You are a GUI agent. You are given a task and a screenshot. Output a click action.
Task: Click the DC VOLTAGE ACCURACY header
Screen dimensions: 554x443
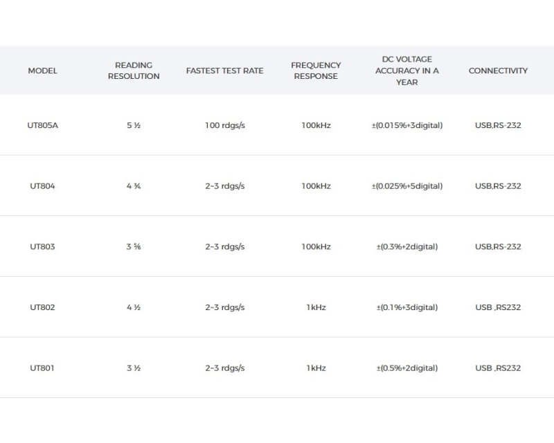coord(406,71)
